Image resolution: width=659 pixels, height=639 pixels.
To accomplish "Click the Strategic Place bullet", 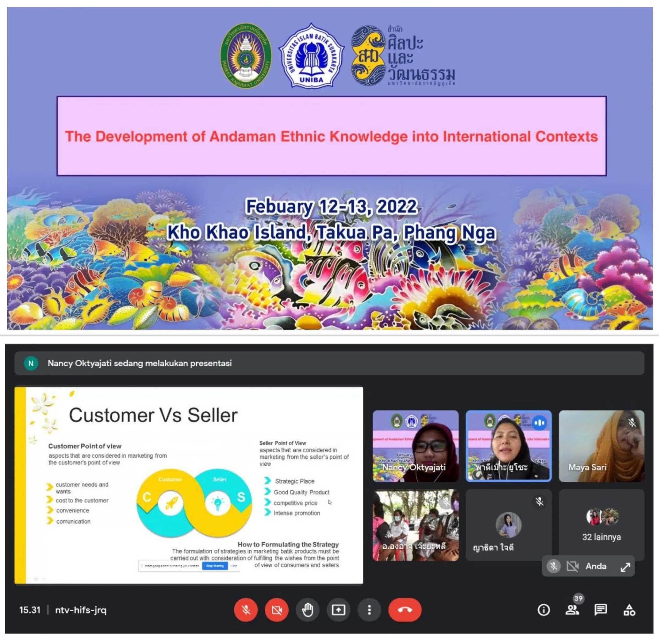I will pyautogui.click(x=295, y=481).
